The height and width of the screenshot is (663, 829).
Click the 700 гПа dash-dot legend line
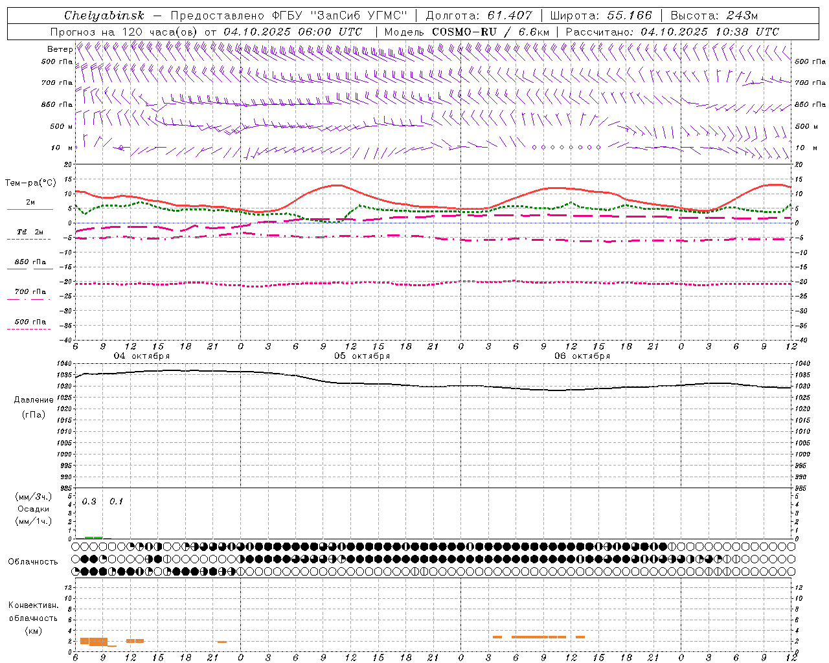point(28,299)
